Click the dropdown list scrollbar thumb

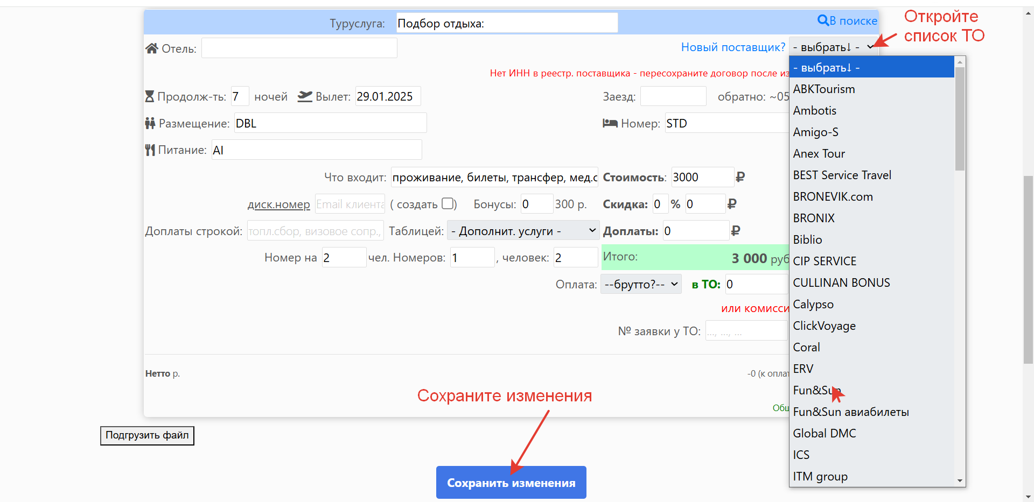tap(960, 118)
